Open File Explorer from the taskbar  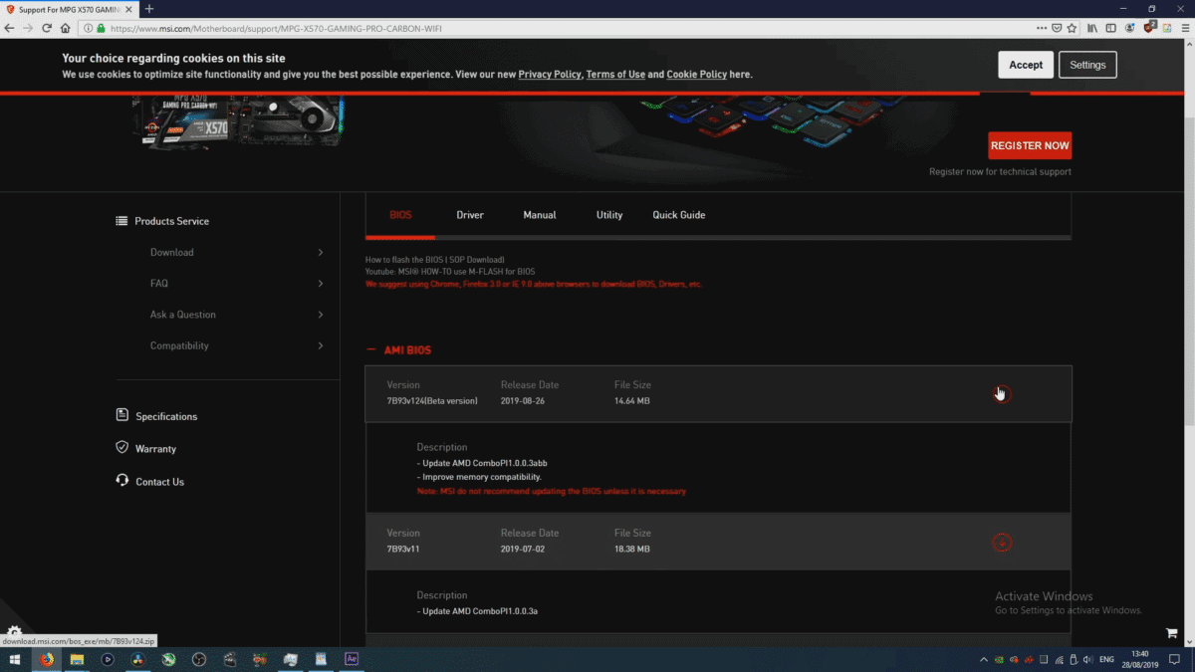[x=77, y=659]
